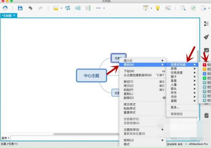Open 符号 markers submenu entry

pyautogui.click(x=182, y=93)
